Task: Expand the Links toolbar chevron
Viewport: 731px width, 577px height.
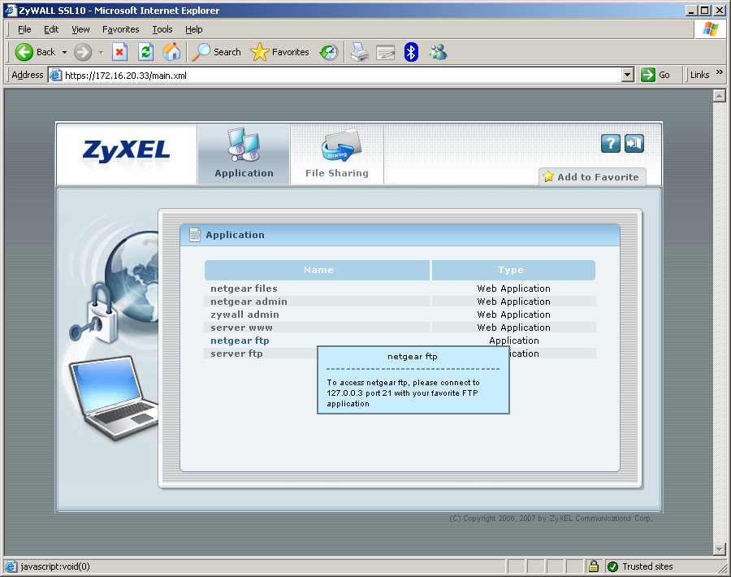Action: (x=720, y=72)
